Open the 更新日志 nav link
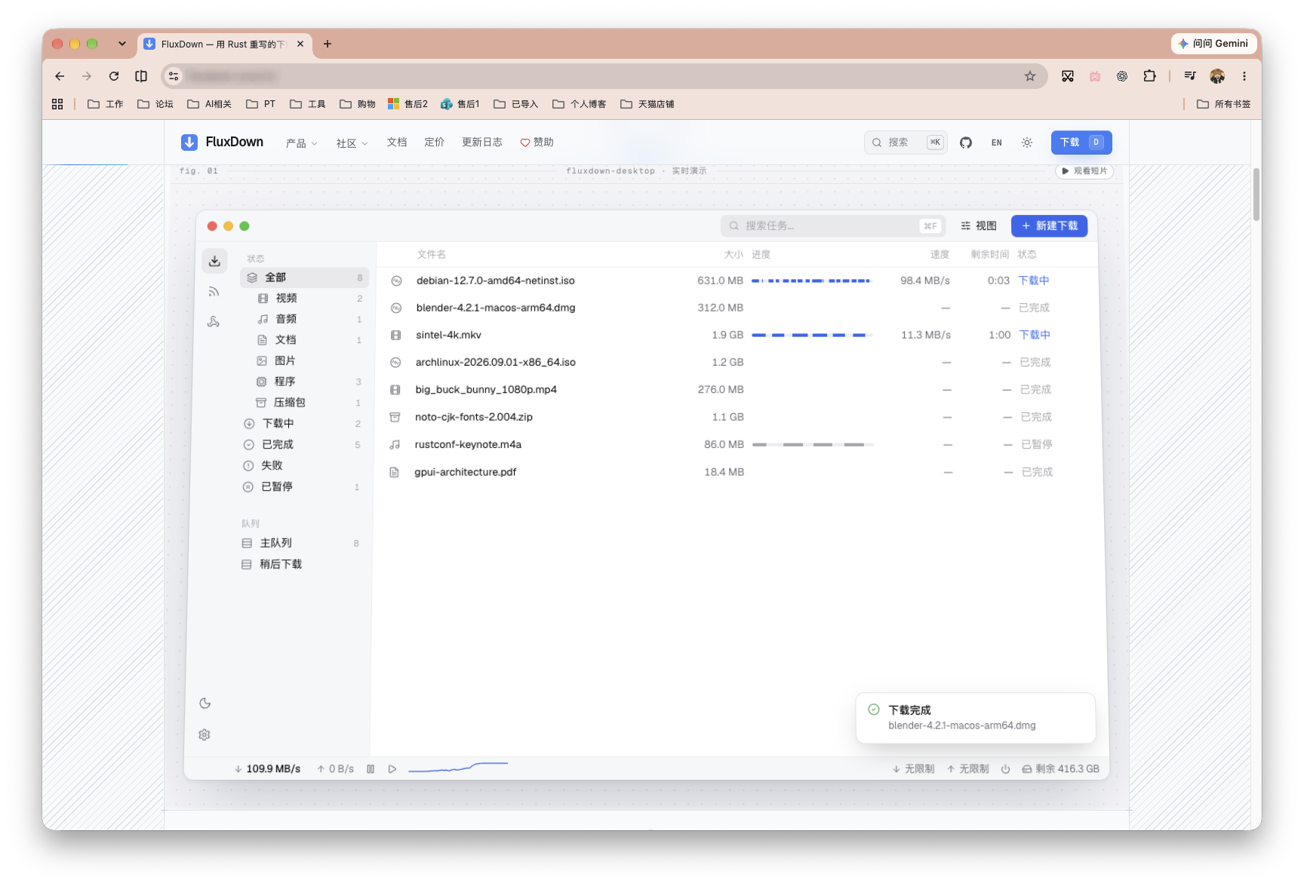This screenshot has width=1304, height=886. [x=482, y=143]
